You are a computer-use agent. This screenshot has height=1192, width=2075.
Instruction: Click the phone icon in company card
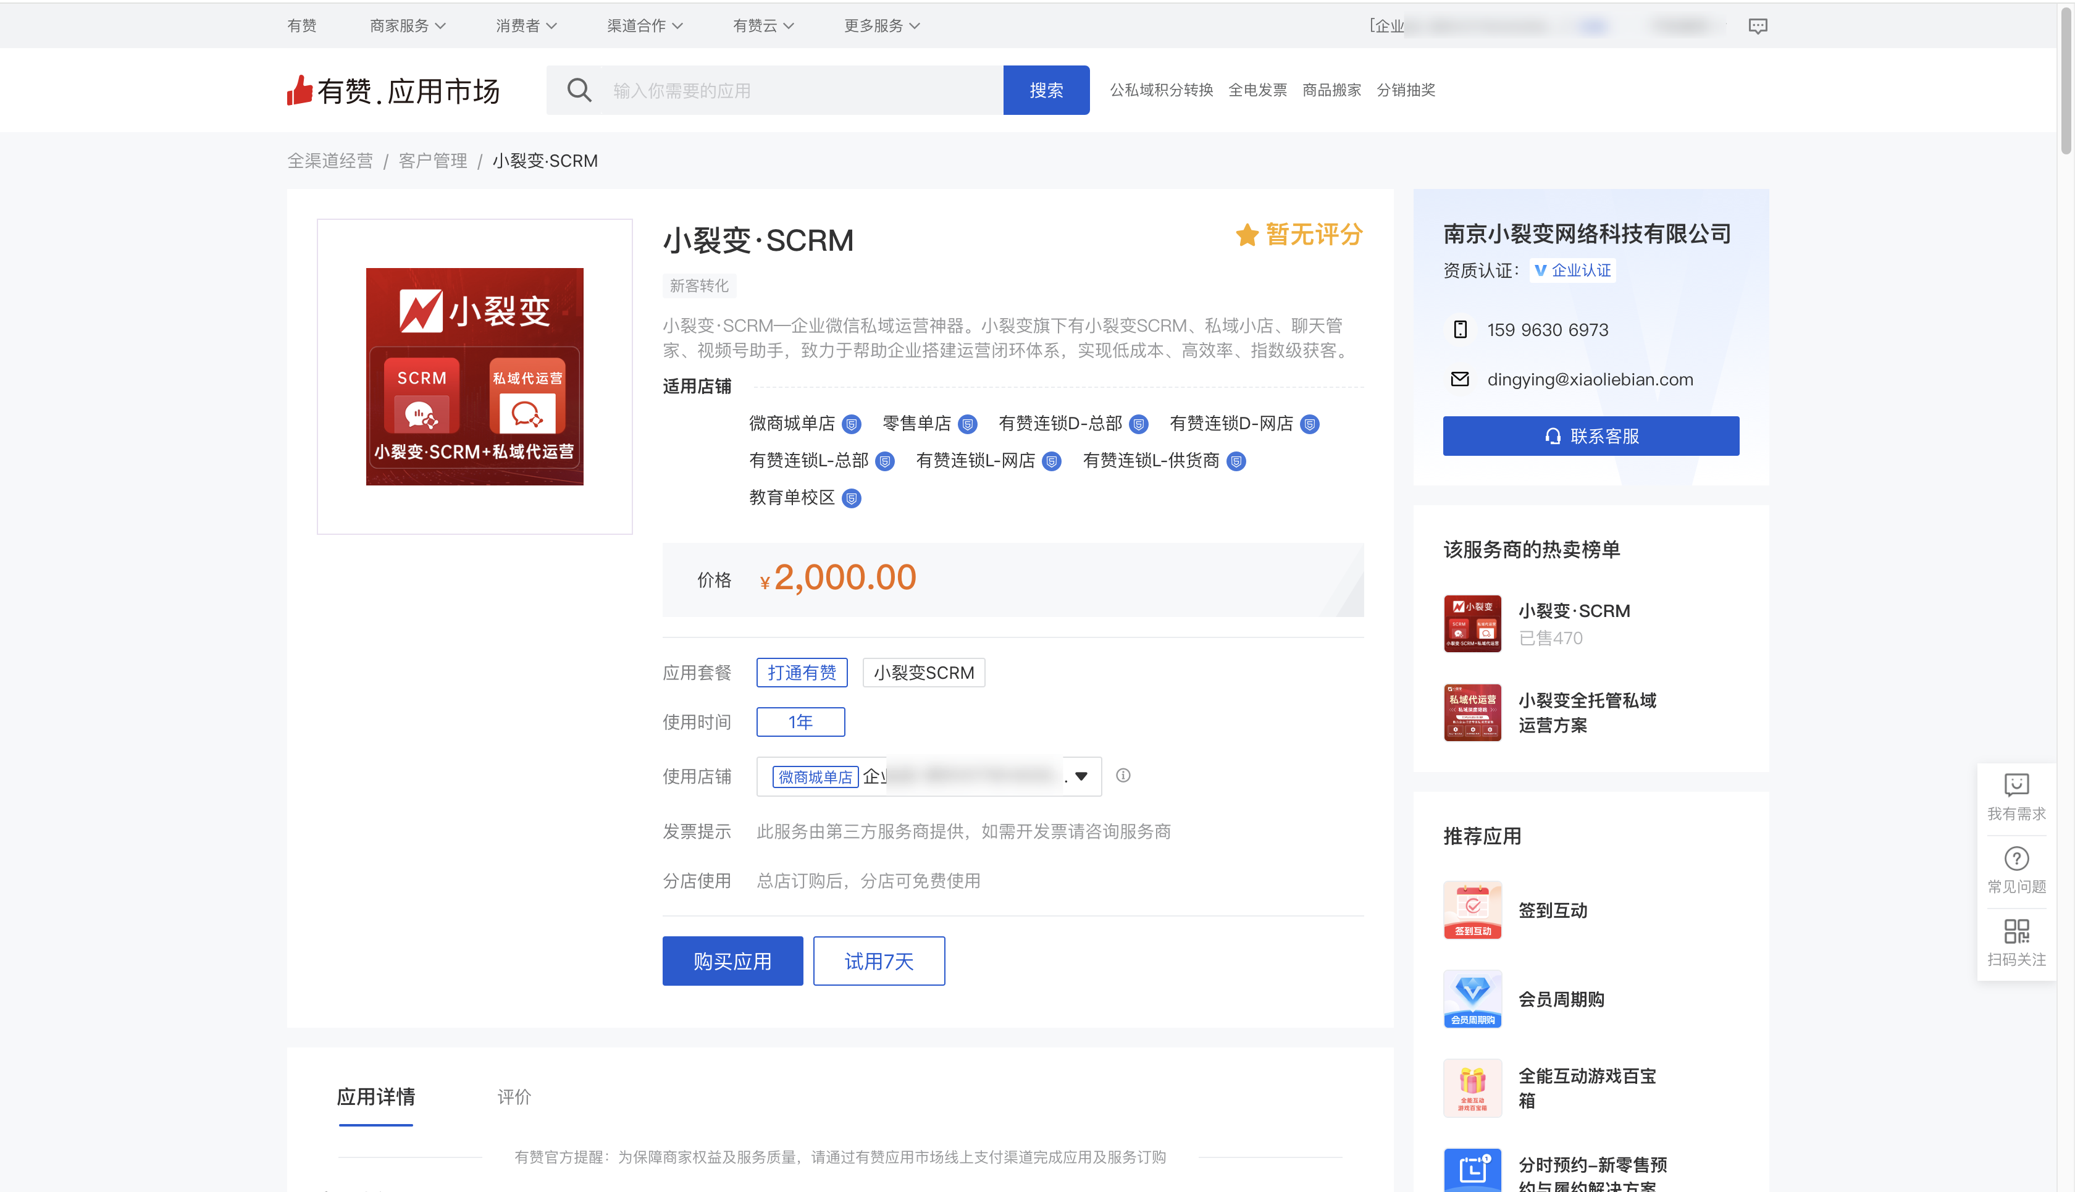click(x=1459, y=329)
